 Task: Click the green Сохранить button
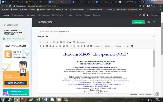click(x=138, y=22)
